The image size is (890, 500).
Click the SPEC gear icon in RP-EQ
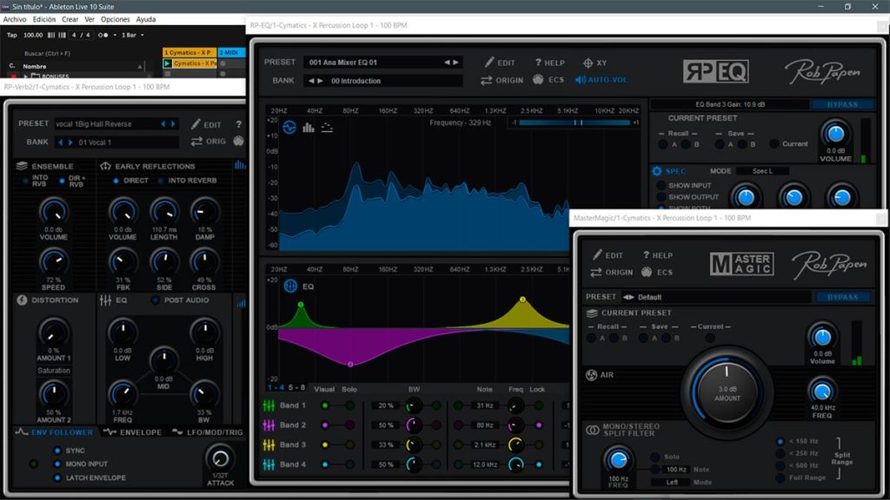657,171
